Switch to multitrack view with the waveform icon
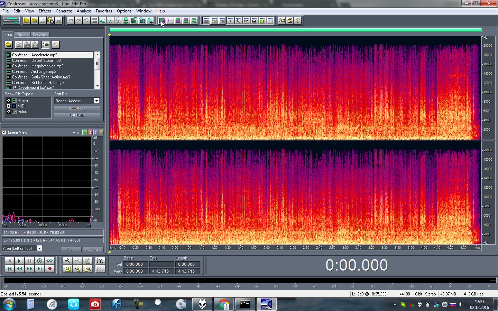 [x=11, y=20]
